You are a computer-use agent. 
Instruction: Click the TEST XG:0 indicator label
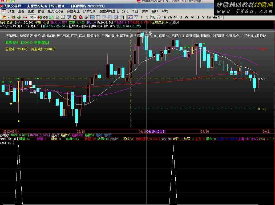[7, 143]
